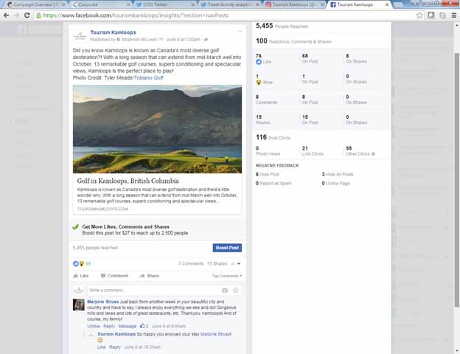This screenshot has width=460, height=354.
Task: Open Golf in Kamloops, British Columbia headline
Action: click(x=128, y=181)
